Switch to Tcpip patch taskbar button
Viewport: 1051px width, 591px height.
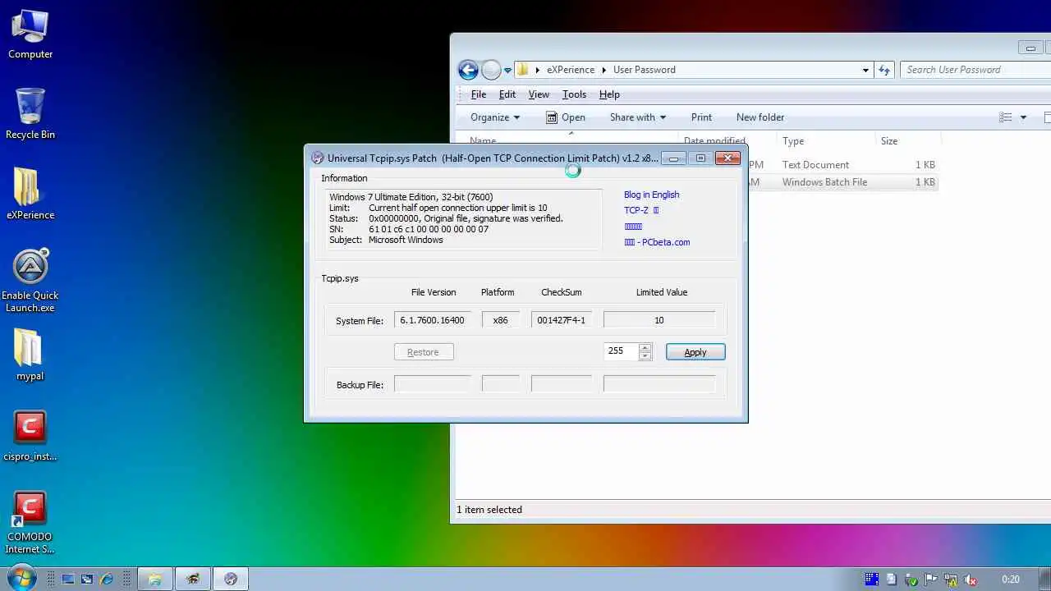point(231,579)
